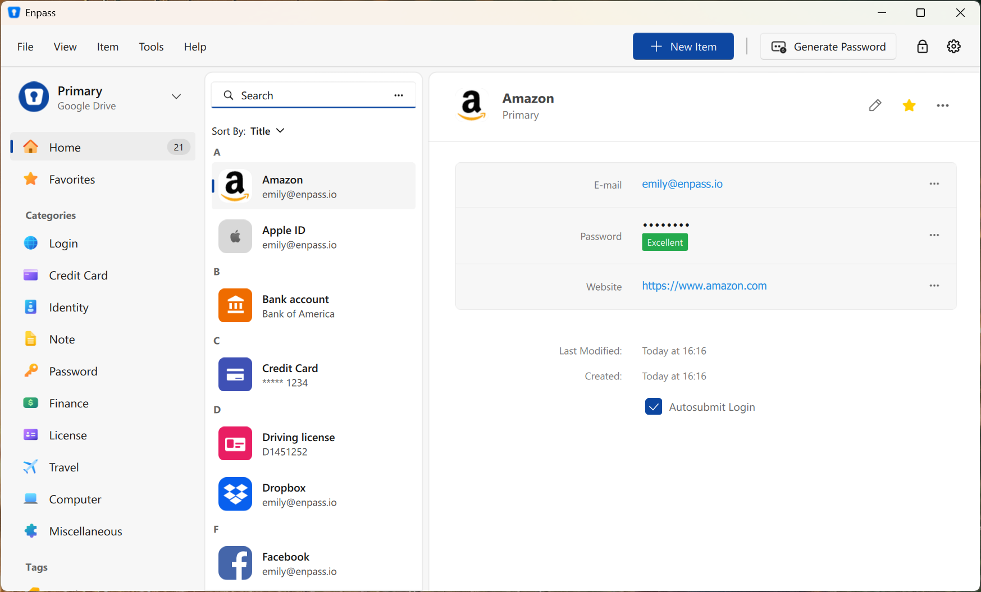
Task: Open settings via the gear icon
Action: 953,47
